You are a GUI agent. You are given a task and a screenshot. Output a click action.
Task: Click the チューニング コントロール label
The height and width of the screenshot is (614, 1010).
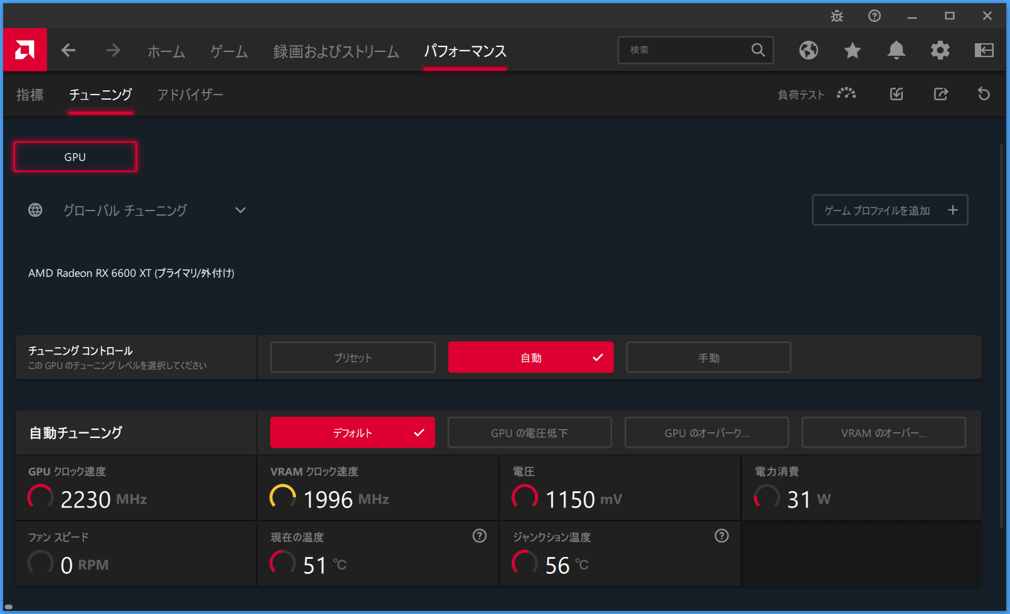[80, 351]
